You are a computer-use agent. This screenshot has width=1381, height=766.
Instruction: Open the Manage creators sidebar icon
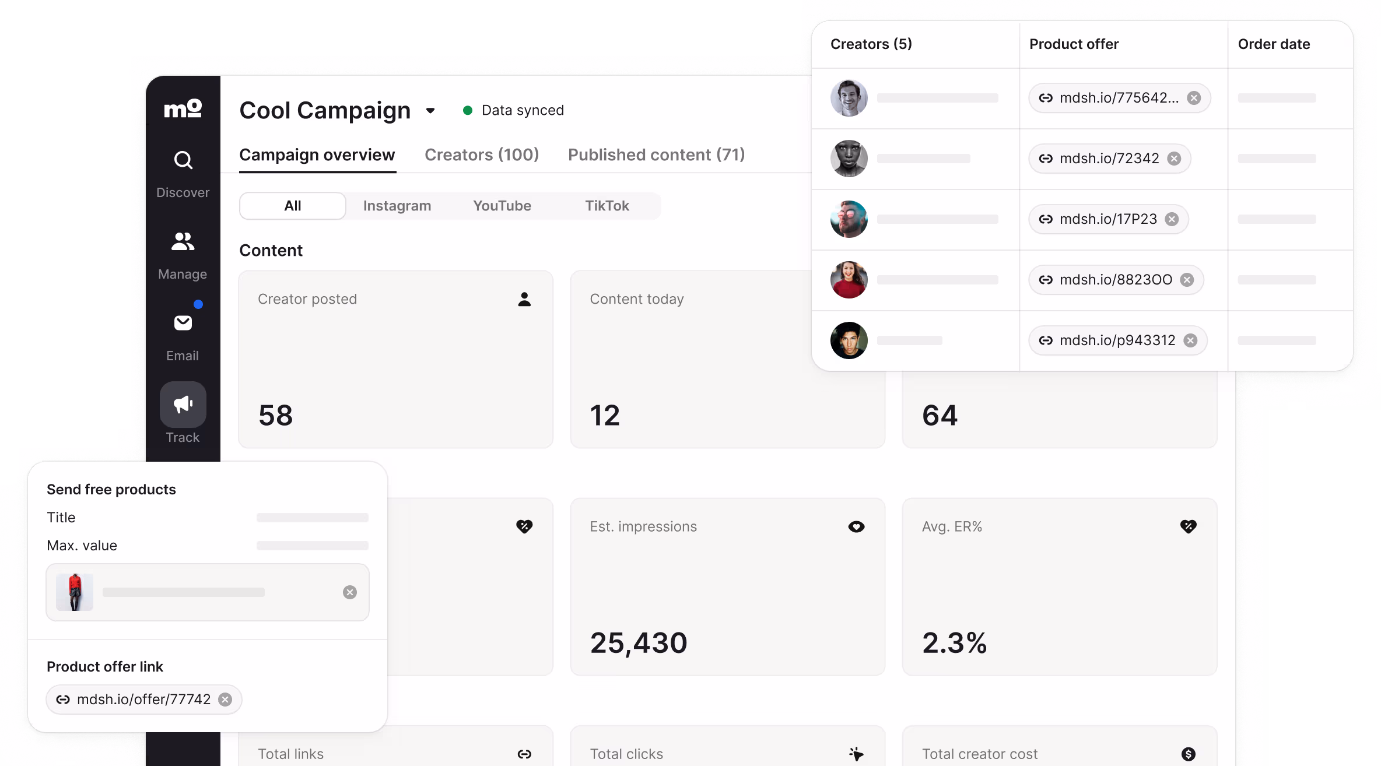pos(183,241)
